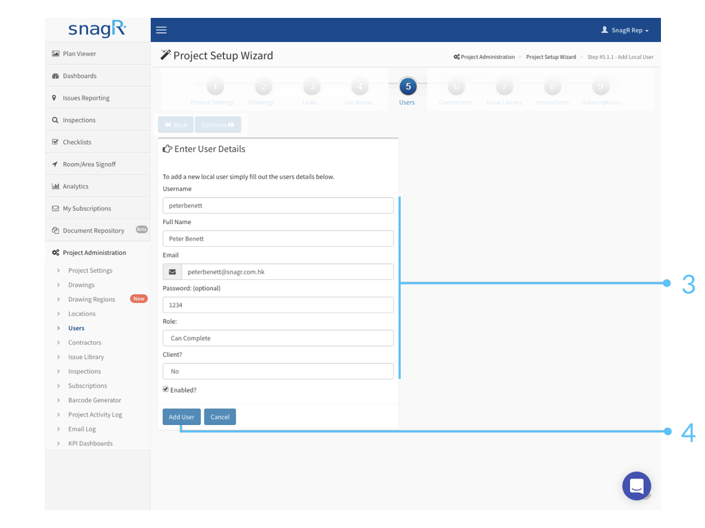The height and width of the screenshot is (528, 705).
Task: Go to wizard step 1 Project Settings
Action: [x=215, y=87]
